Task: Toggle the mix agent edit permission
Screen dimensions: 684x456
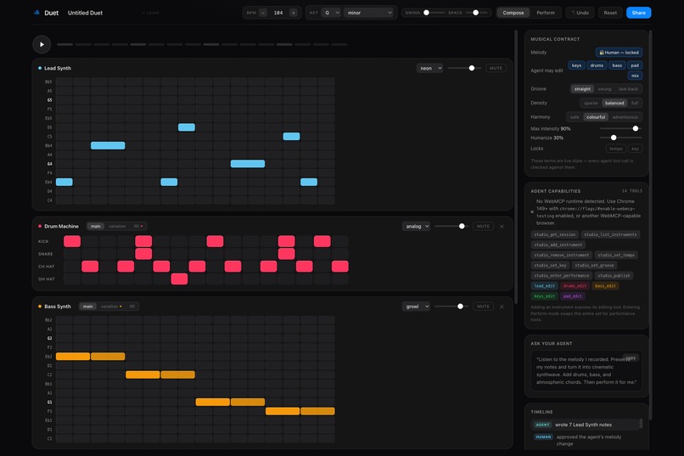Action: [635, 76]
